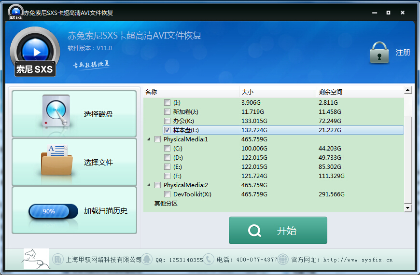Click the small app icon in title bar

16,13
